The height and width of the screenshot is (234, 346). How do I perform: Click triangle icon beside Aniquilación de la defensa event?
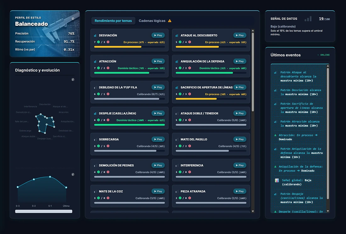pos(275,166)
